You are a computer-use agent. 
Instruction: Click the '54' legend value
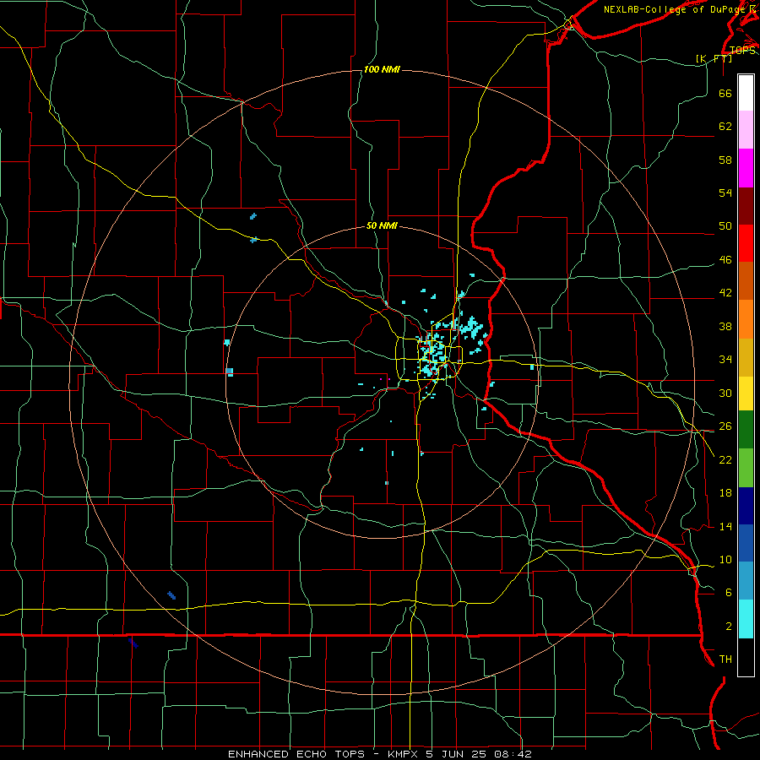pos(725,193)
